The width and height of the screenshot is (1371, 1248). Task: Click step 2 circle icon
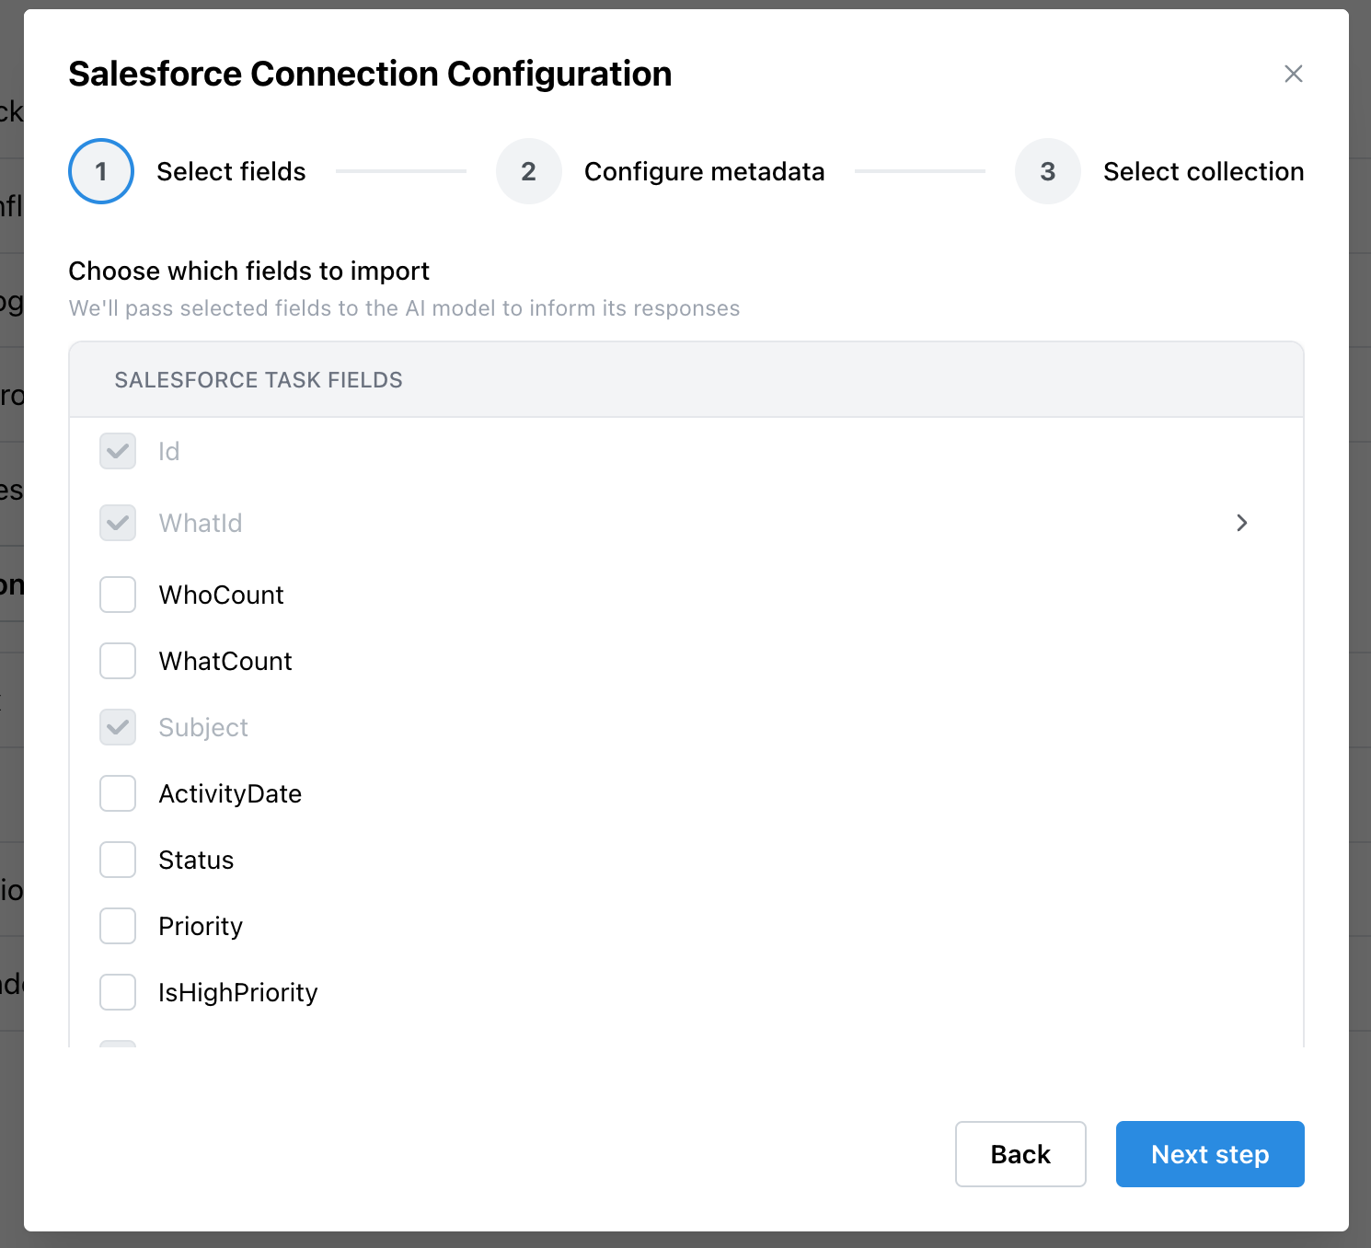(528, 171)
